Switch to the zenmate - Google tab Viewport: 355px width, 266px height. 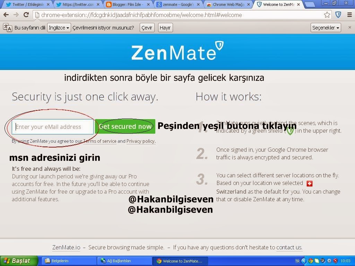coord(178,5)
